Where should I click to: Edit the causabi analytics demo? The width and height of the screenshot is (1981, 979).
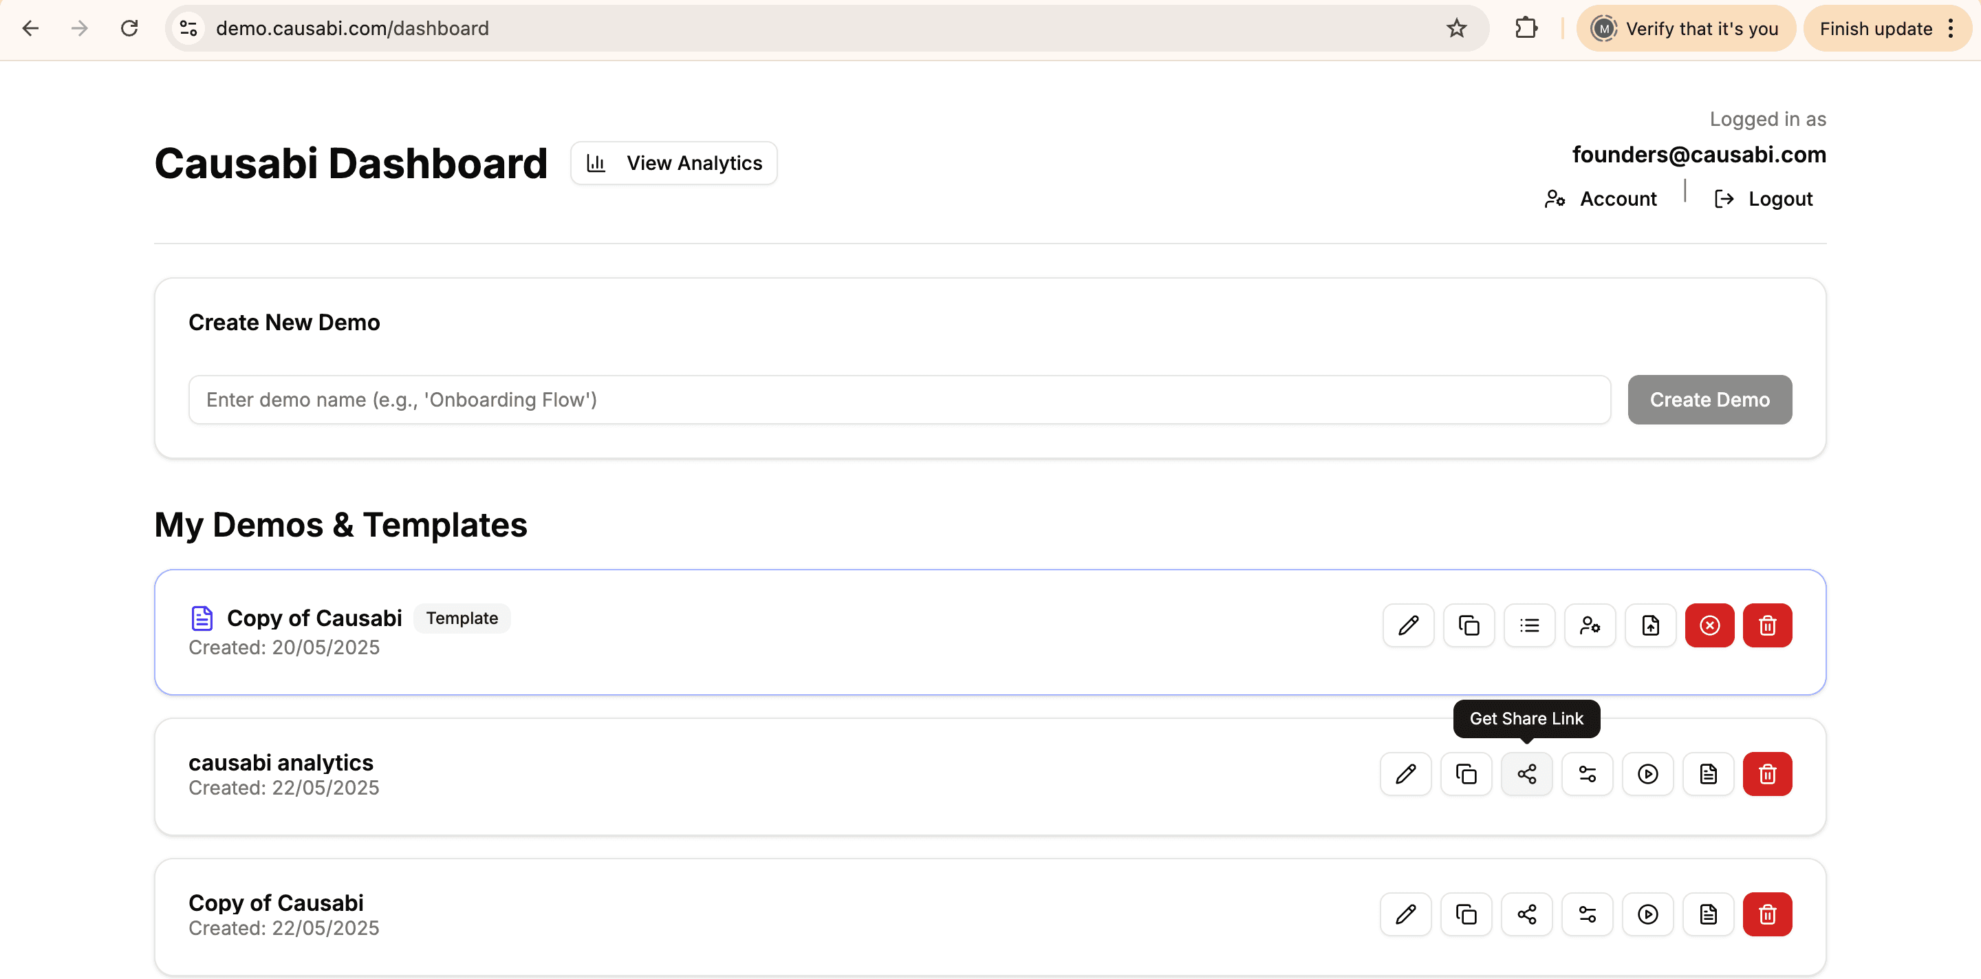pyautogui.click(x=1406, y=774)
